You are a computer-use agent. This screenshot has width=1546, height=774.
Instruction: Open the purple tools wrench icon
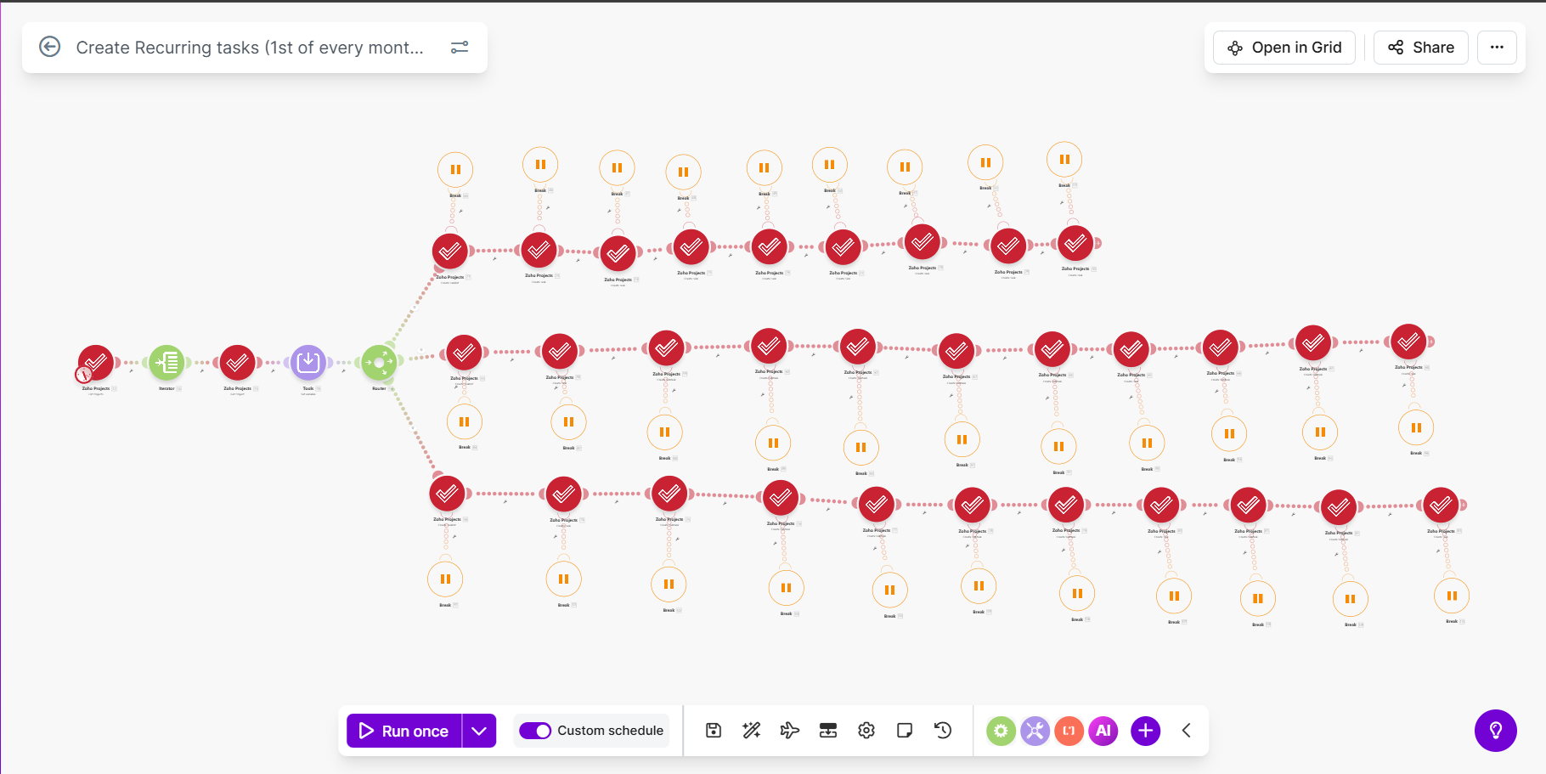tap(1035, 731)
